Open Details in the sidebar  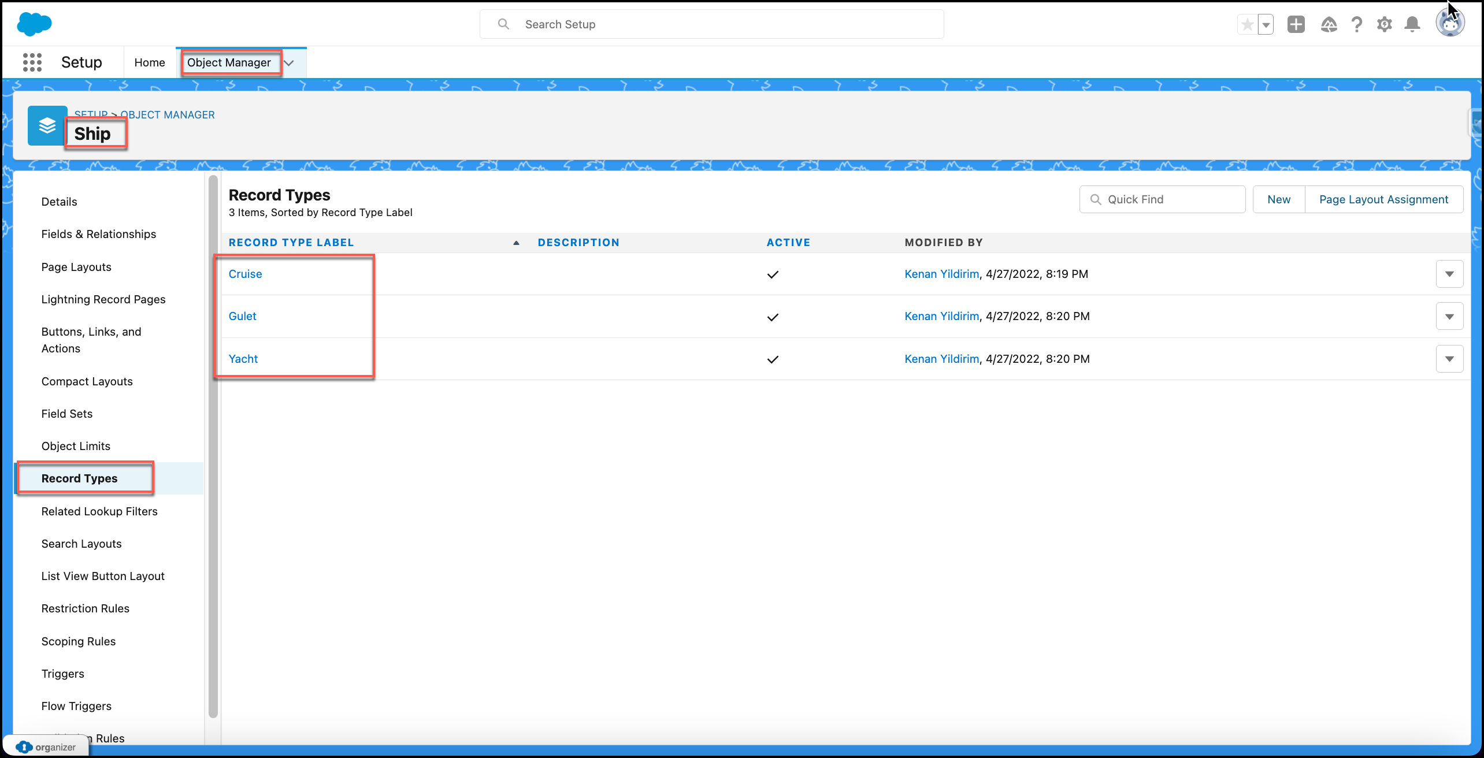[59, 202]
